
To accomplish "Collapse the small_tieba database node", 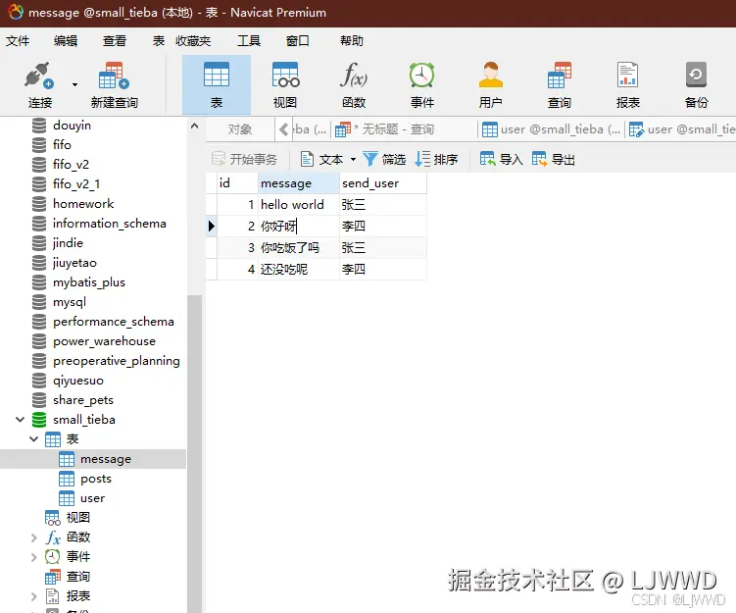I will [21, 419].
